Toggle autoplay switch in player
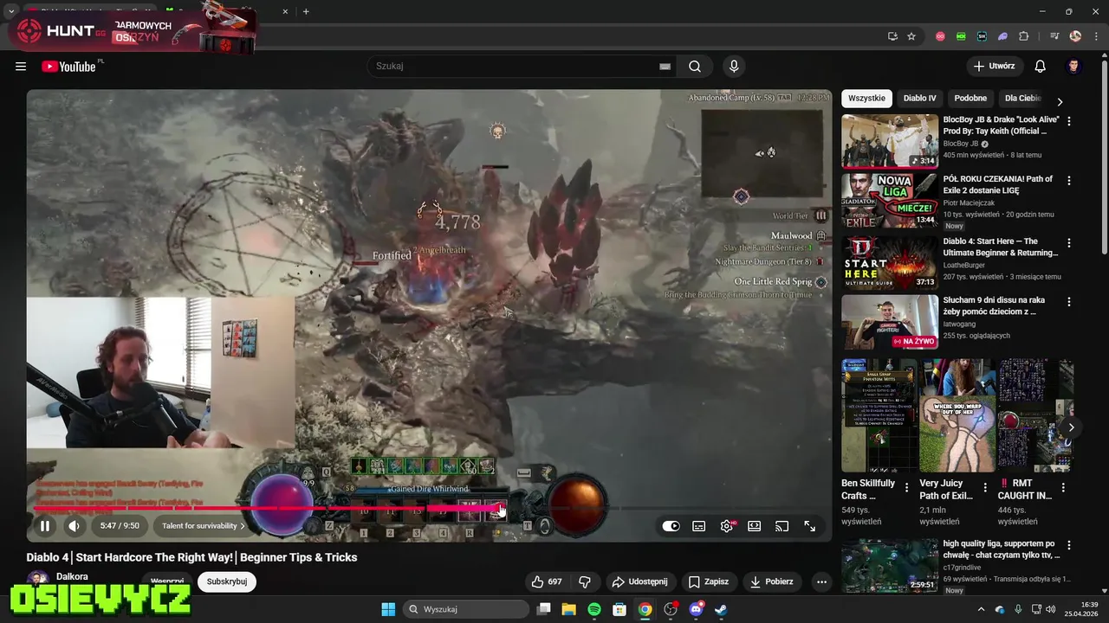 point(671,526)
